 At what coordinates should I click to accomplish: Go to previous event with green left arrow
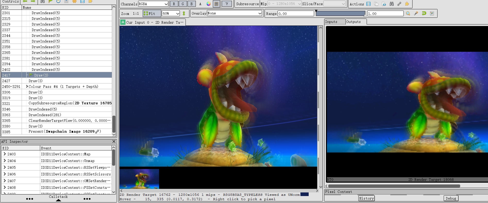point(25,1)
